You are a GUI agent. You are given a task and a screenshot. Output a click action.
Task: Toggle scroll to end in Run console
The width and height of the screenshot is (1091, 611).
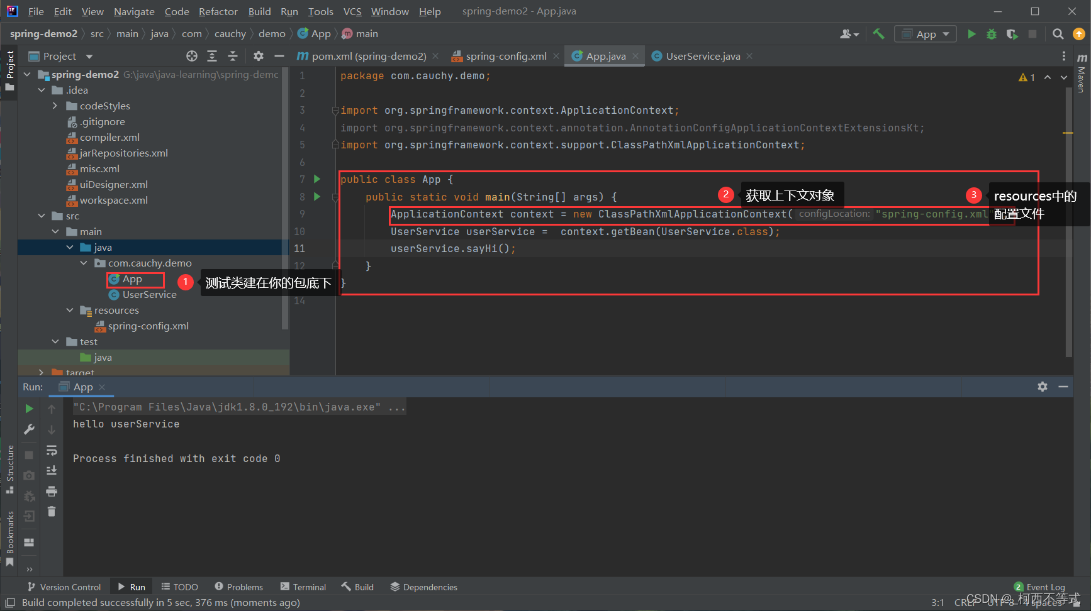52,470
